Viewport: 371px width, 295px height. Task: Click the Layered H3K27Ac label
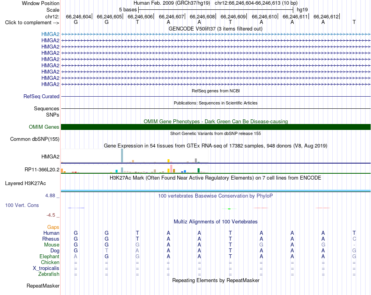coord(25,183)
